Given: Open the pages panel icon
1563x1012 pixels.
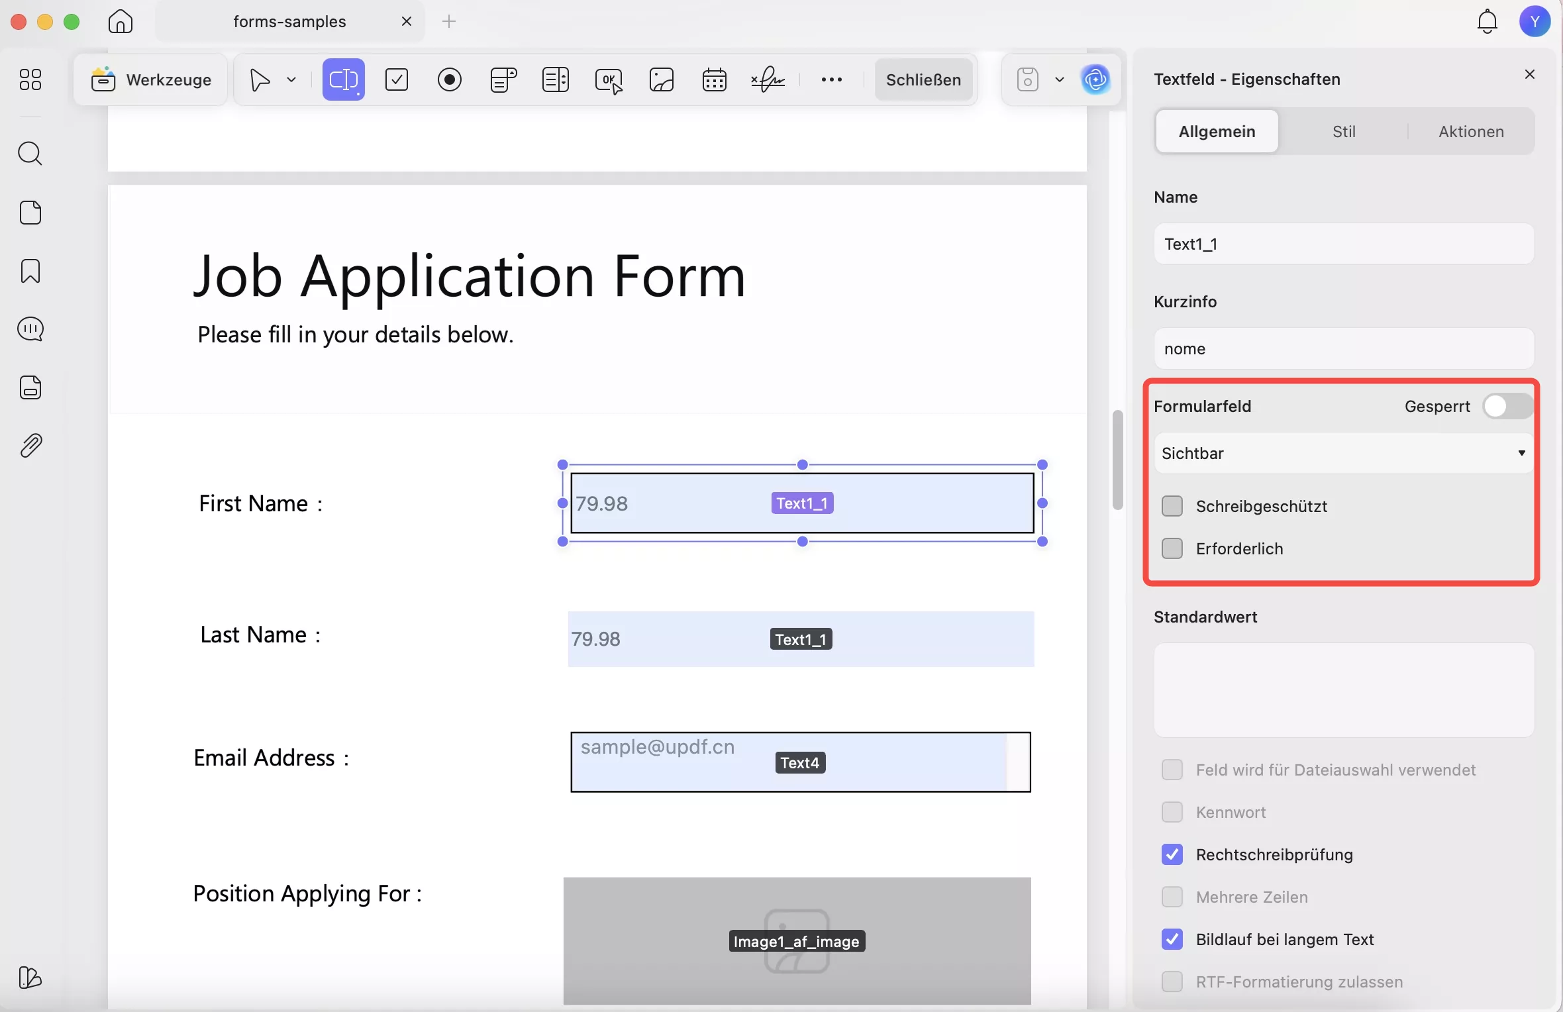Looking at the screenshot, I should coord(30,213).
